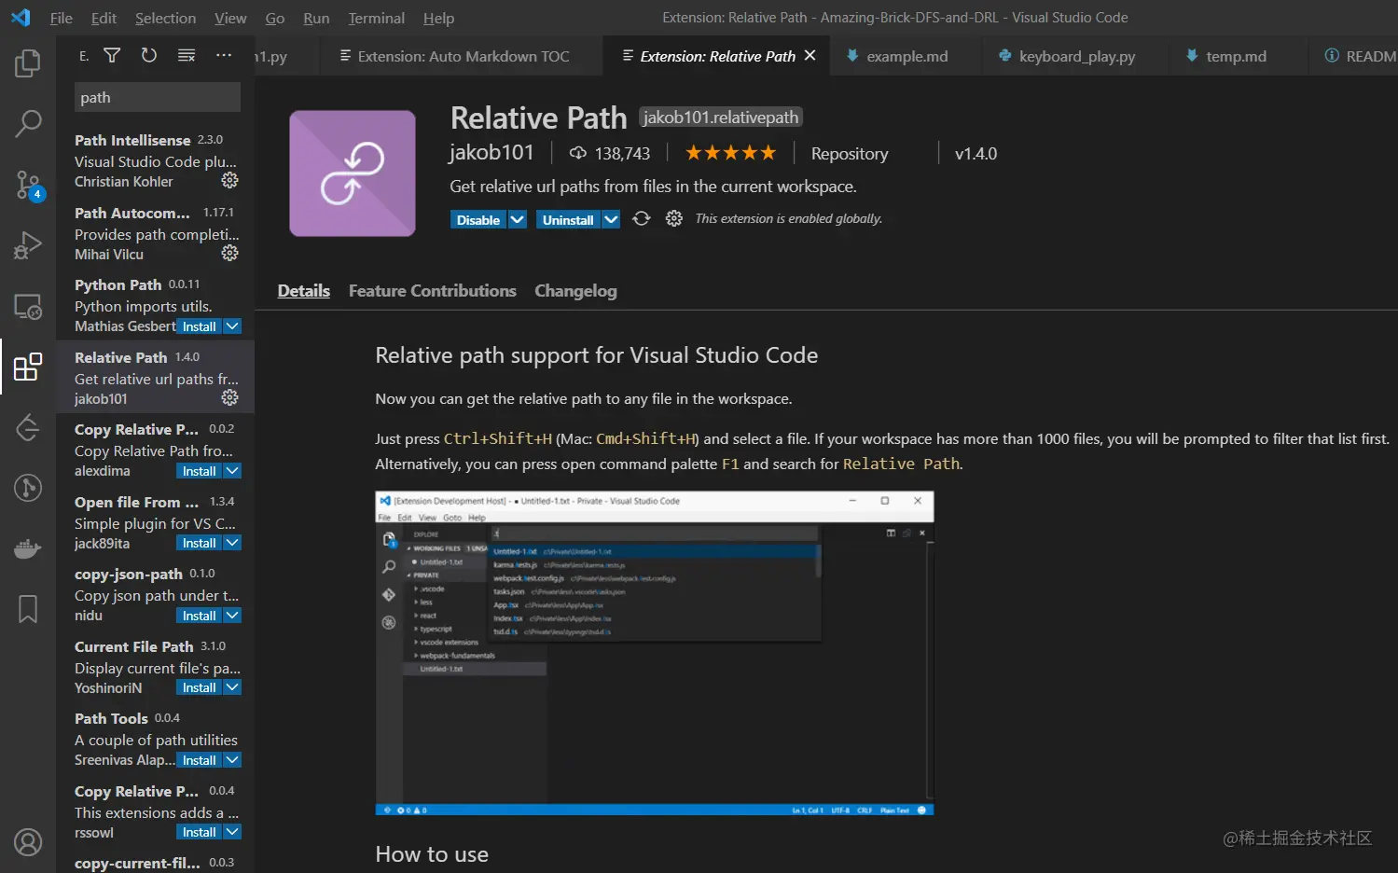Install the copy-json-path extension
1398x873 pixels.
tap(200, 616)
